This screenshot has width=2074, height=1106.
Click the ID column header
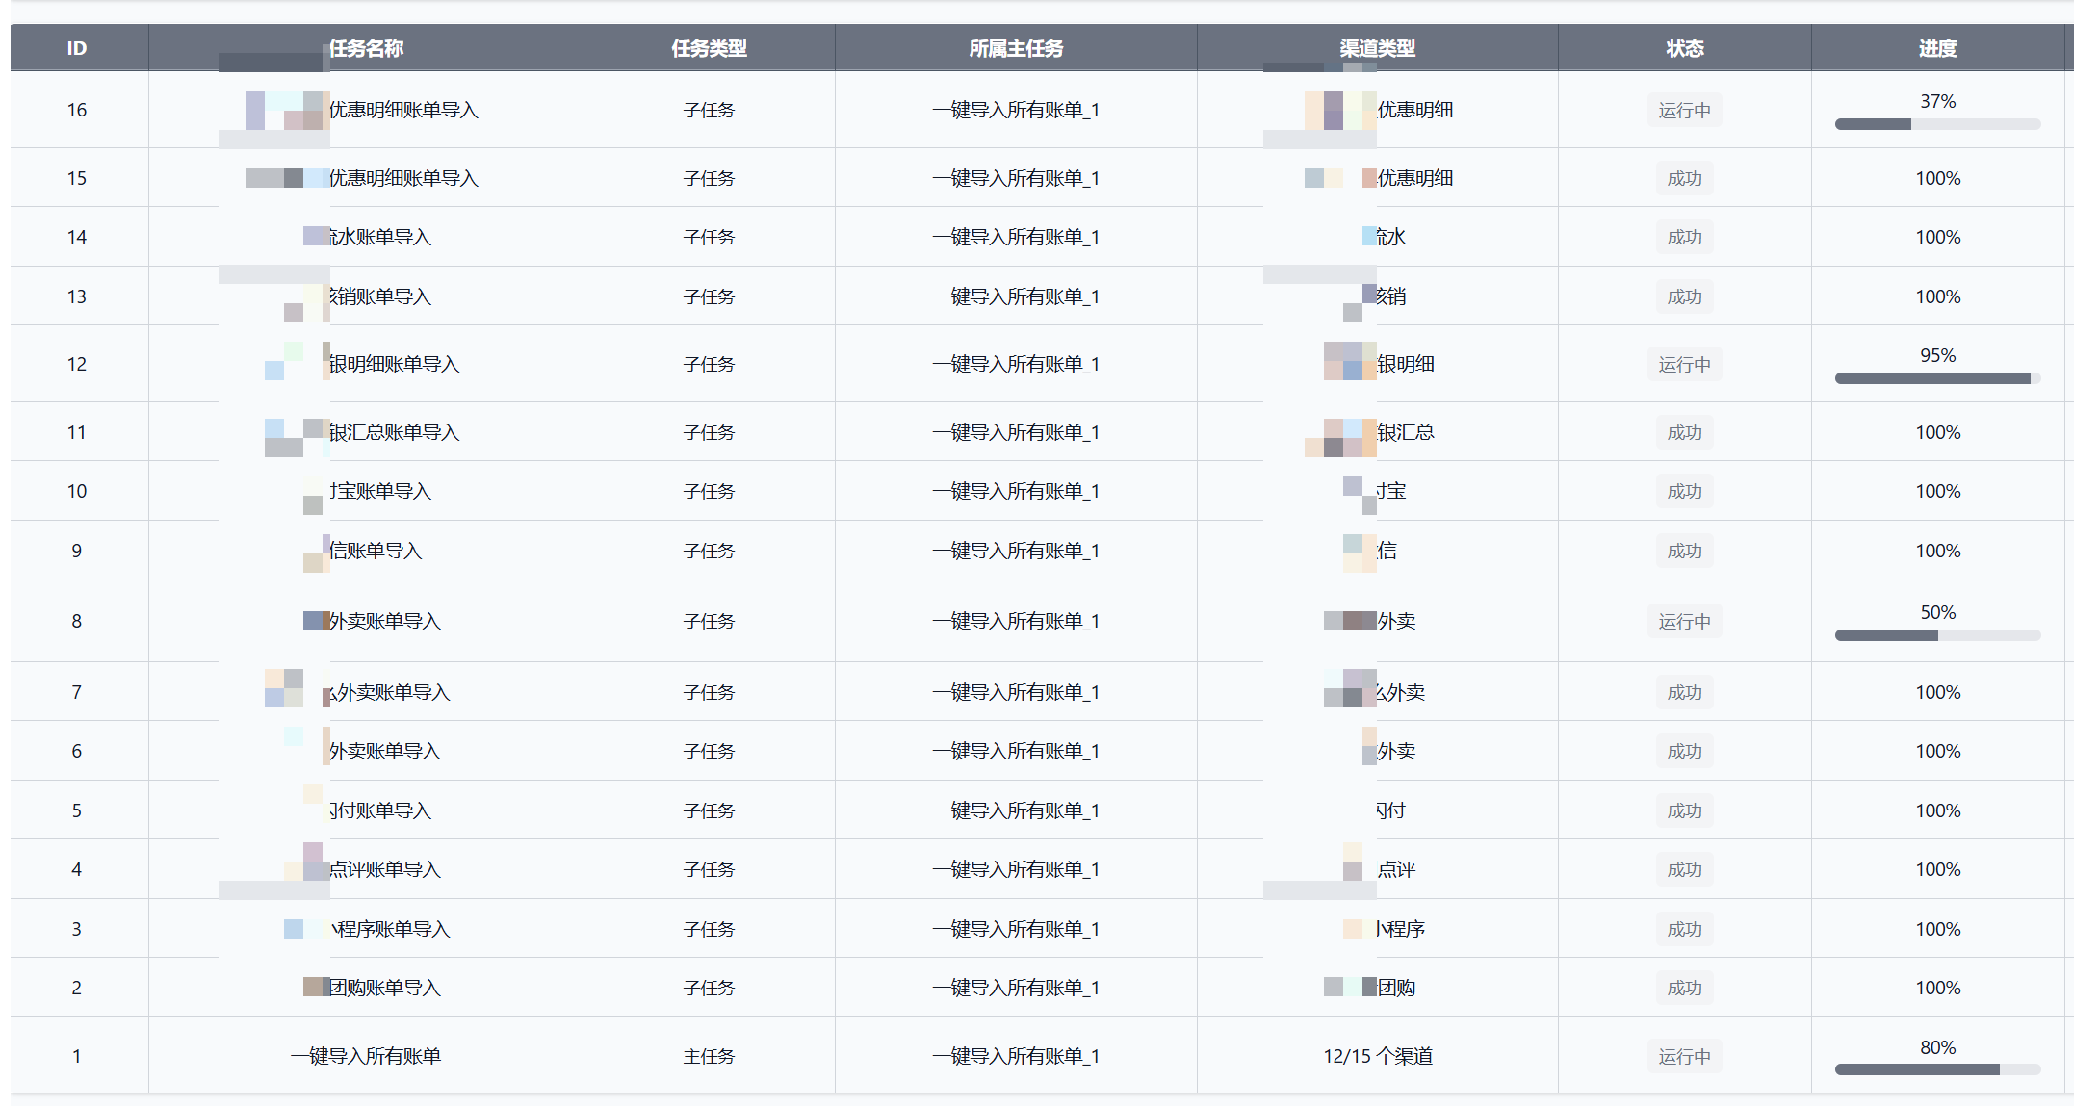(77, 48)
